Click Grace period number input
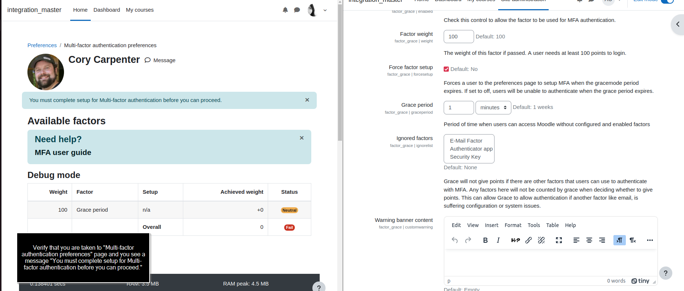This screenshot has height=291, width=684. 459,107
